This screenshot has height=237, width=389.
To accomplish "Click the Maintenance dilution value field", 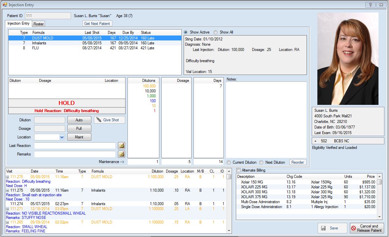I will 143,162.
